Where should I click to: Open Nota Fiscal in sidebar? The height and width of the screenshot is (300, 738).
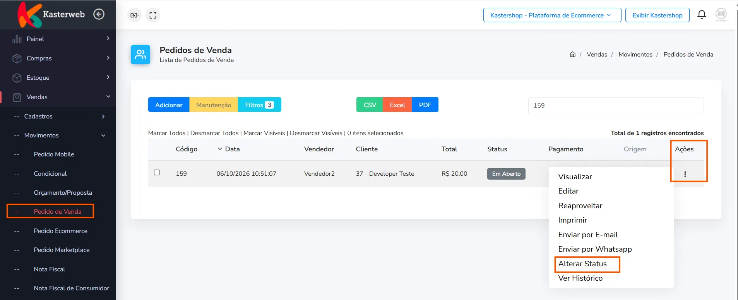click(49, 269)
